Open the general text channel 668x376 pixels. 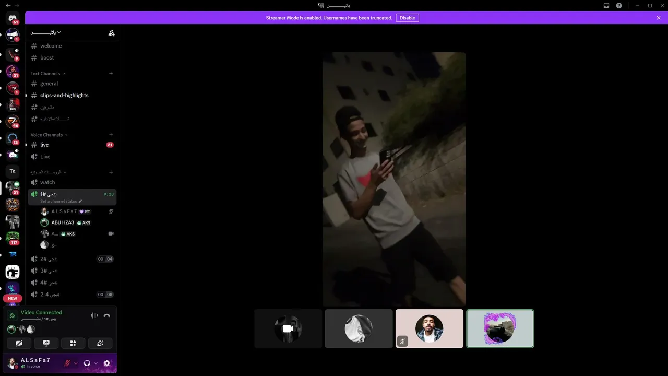(x=72, y=84)
